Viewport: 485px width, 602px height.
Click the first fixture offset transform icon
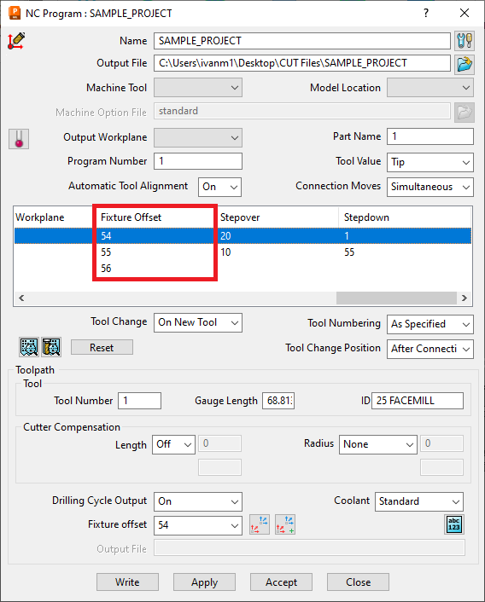(260, 524)
